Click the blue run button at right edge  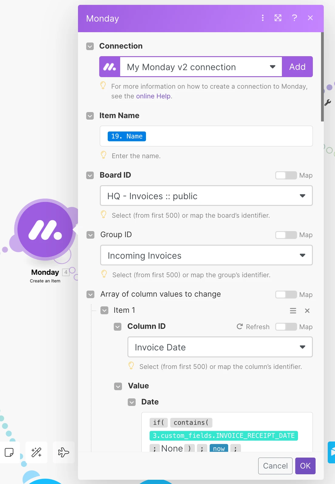(x=331, y=452)
